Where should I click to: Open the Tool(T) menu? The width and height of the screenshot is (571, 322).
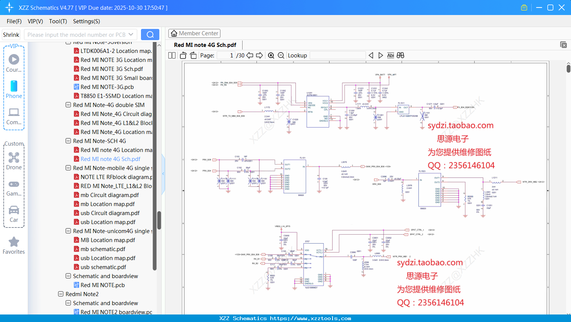tap(58, 21)
